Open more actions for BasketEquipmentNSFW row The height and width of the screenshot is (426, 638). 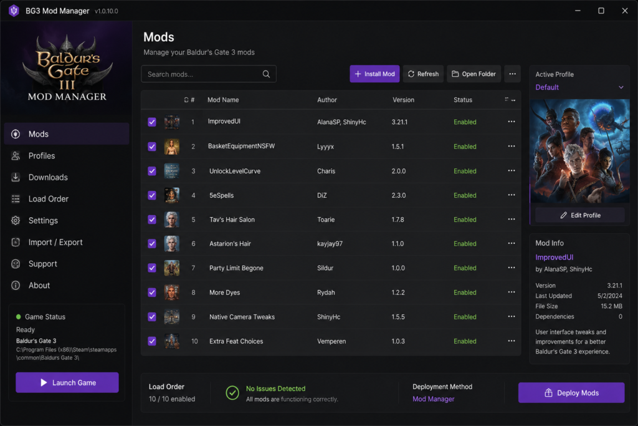[x=512, y=146]
